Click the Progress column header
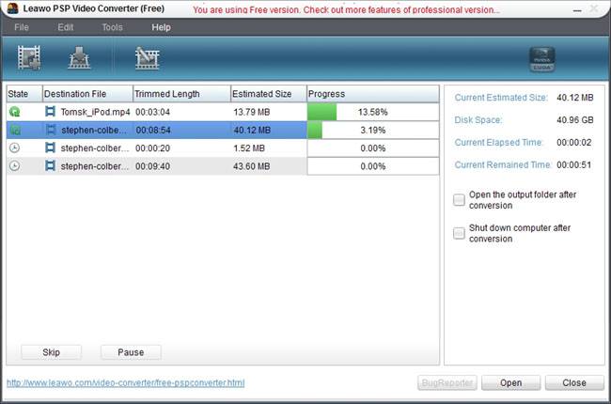This screenshot has width=611, height=404. pos(373,94)
